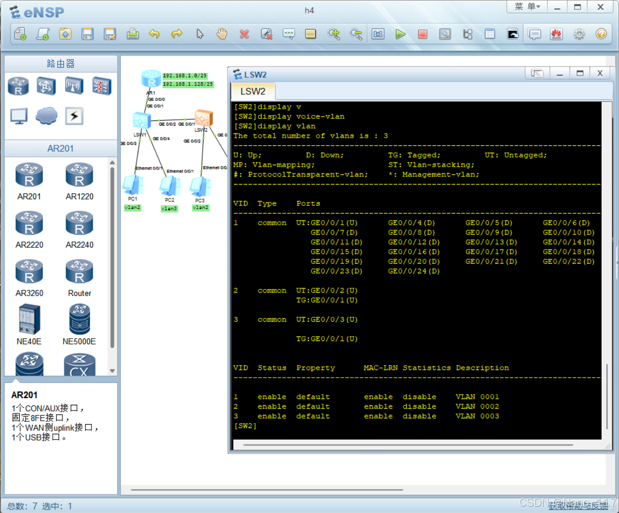Image resolution: width=619 pixels, height=513 pixels.
Task: Reset topology zoom to 1:1
Action: click(x=378, y=34)
